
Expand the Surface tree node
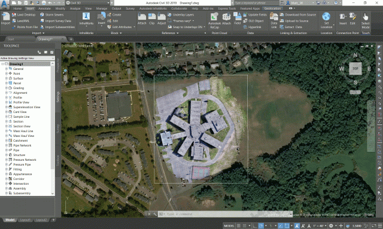(7, 78)
